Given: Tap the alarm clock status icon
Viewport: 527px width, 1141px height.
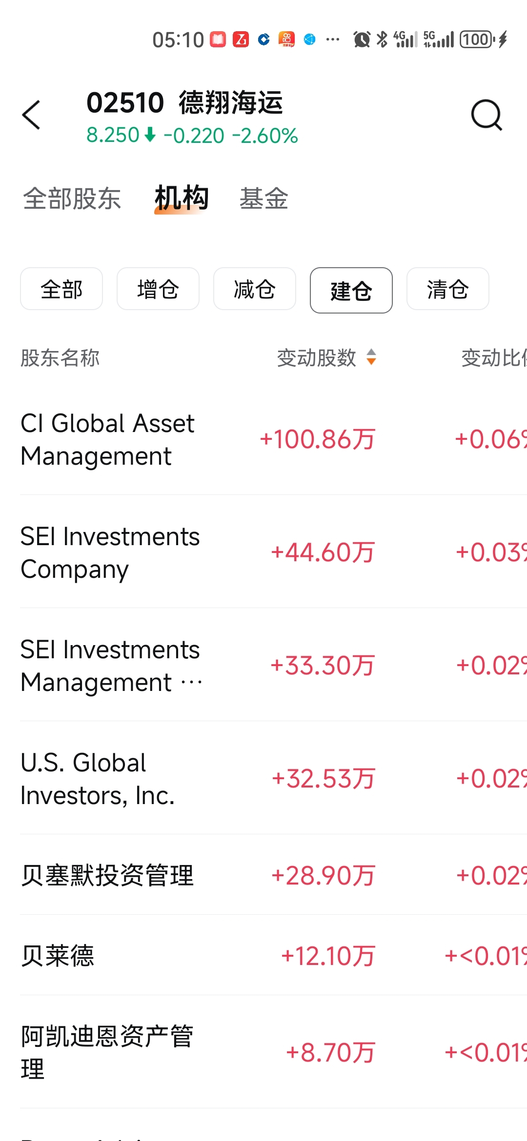Looking at the screenshot, I should pyautogui.click(x=362, y=39).
